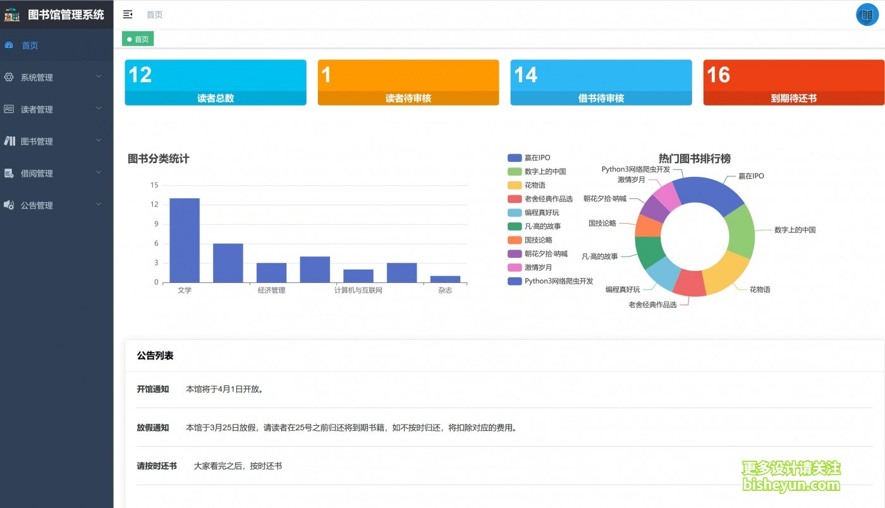The width and height of the screenshot is (885, 508).
Task: Click the 文学 bar in the category chart
Action: tap(184, 240)
